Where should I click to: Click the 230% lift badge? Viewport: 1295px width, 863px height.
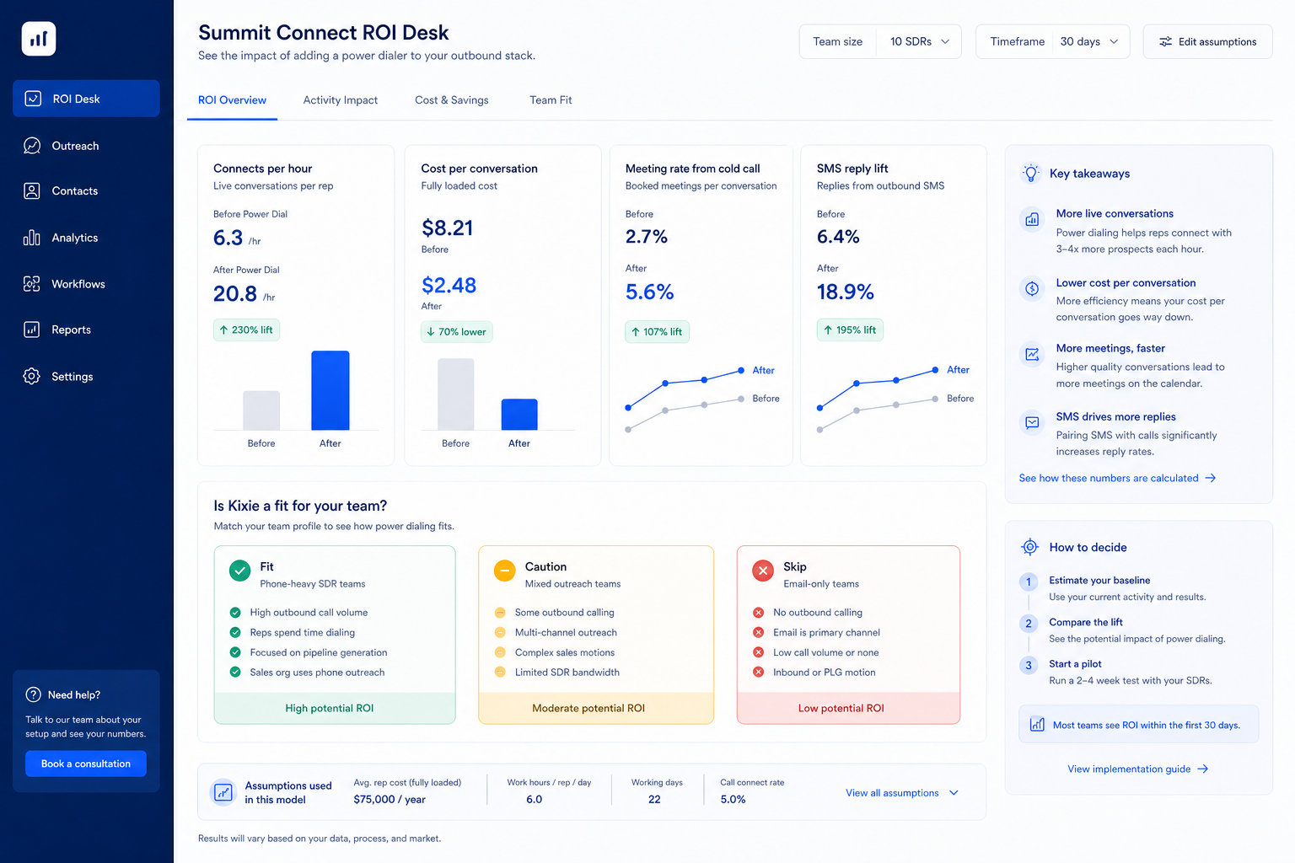tap(246, 330)
